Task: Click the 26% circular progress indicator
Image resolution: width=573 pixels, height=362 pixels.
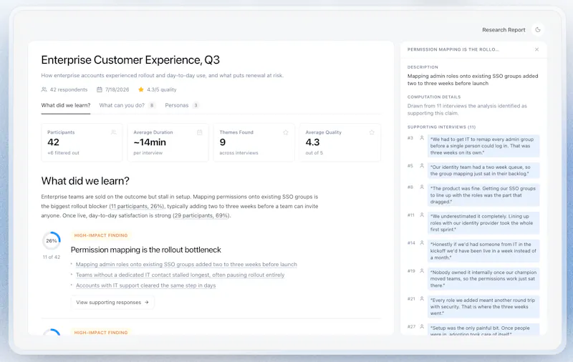Action: pos(52,240)
